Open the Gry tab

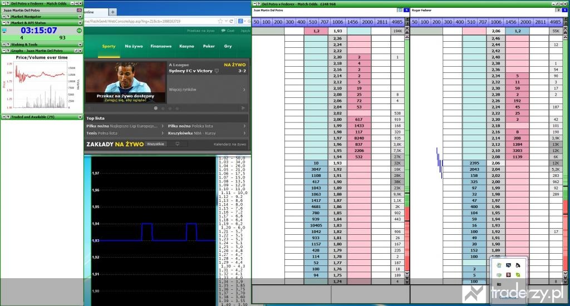point(228,46)
